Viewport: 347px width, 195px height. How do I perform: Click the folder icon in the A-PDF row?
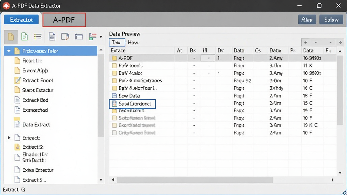[114, 58]
